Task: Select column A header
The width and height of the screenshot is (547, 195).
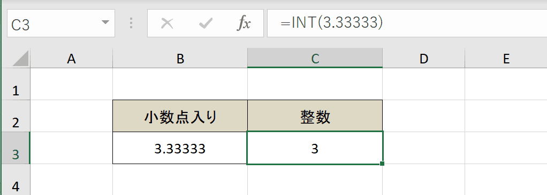Action: pos(72,59)
